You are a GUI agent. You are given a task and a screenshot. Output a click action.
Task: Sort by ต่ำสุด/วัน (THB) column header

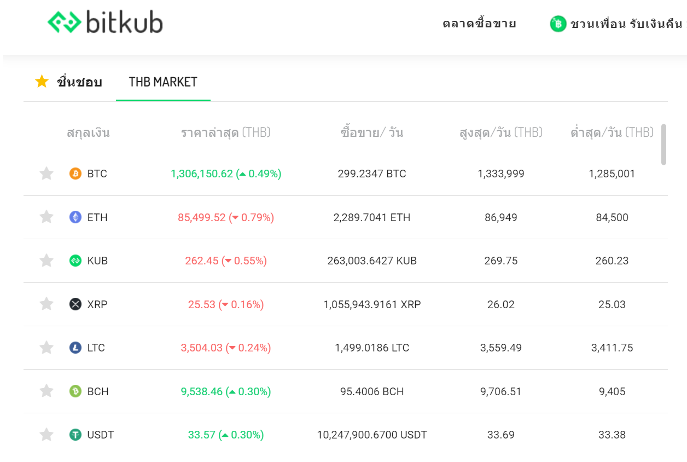click(x=612, y=132)
